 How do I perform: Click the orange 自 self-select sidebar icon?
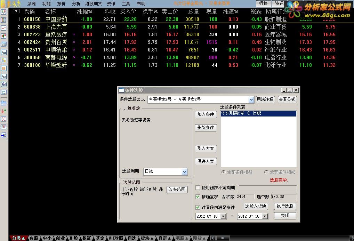3,68
